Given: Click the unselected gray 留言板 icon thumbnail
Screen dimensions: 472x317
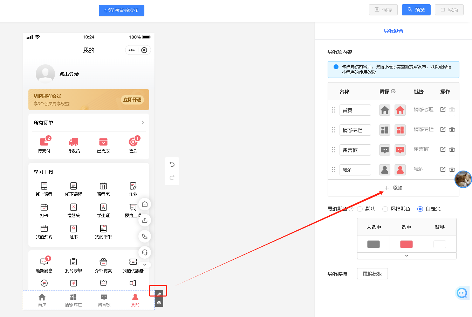Looking at the screenshot, I should point(385,150).
